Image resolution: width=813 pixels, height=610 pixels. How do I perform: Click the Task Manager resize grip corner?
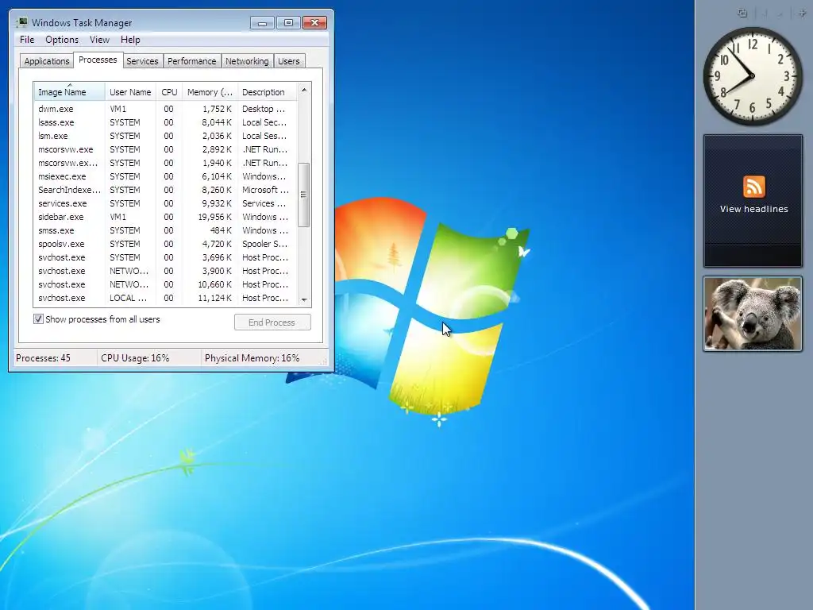point(325,362)
